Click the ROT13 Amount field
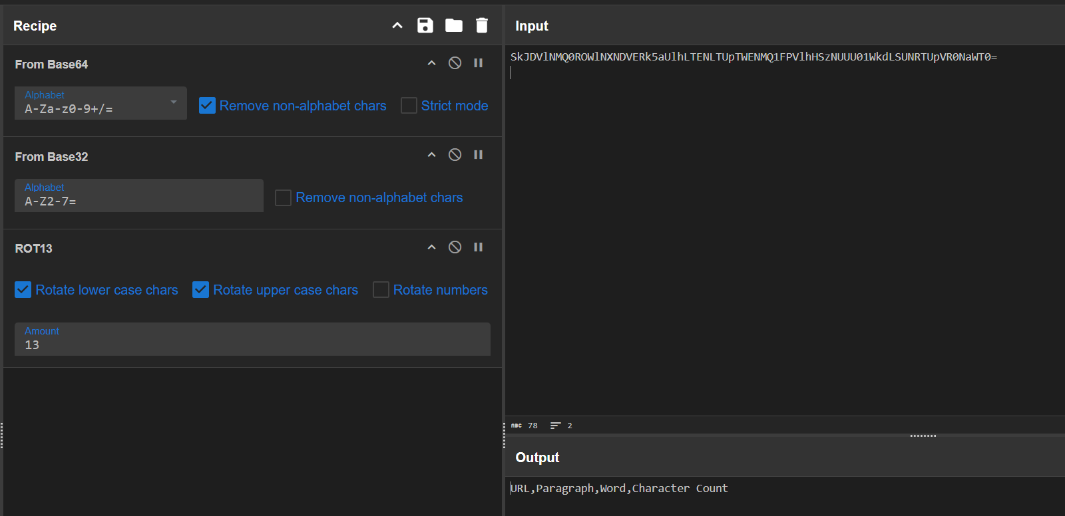Image resolution: width=1065 pixels, height=516 pixels. [x=252, y=344]
